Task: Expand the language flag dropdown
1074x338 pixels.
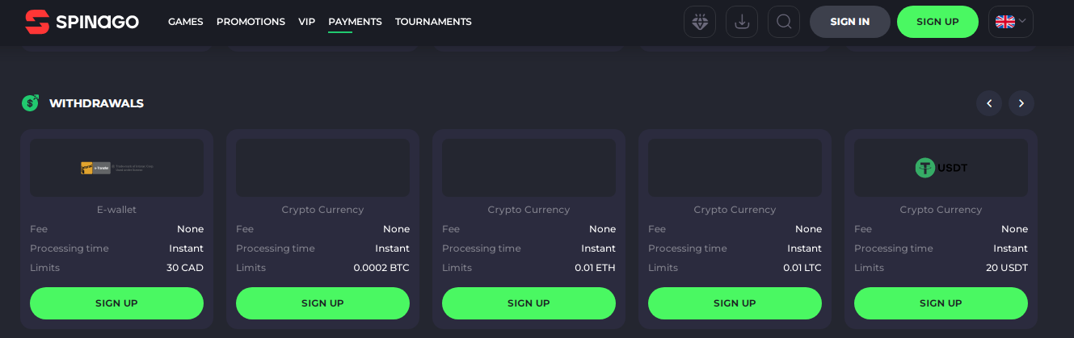Action: [1010, 22]
